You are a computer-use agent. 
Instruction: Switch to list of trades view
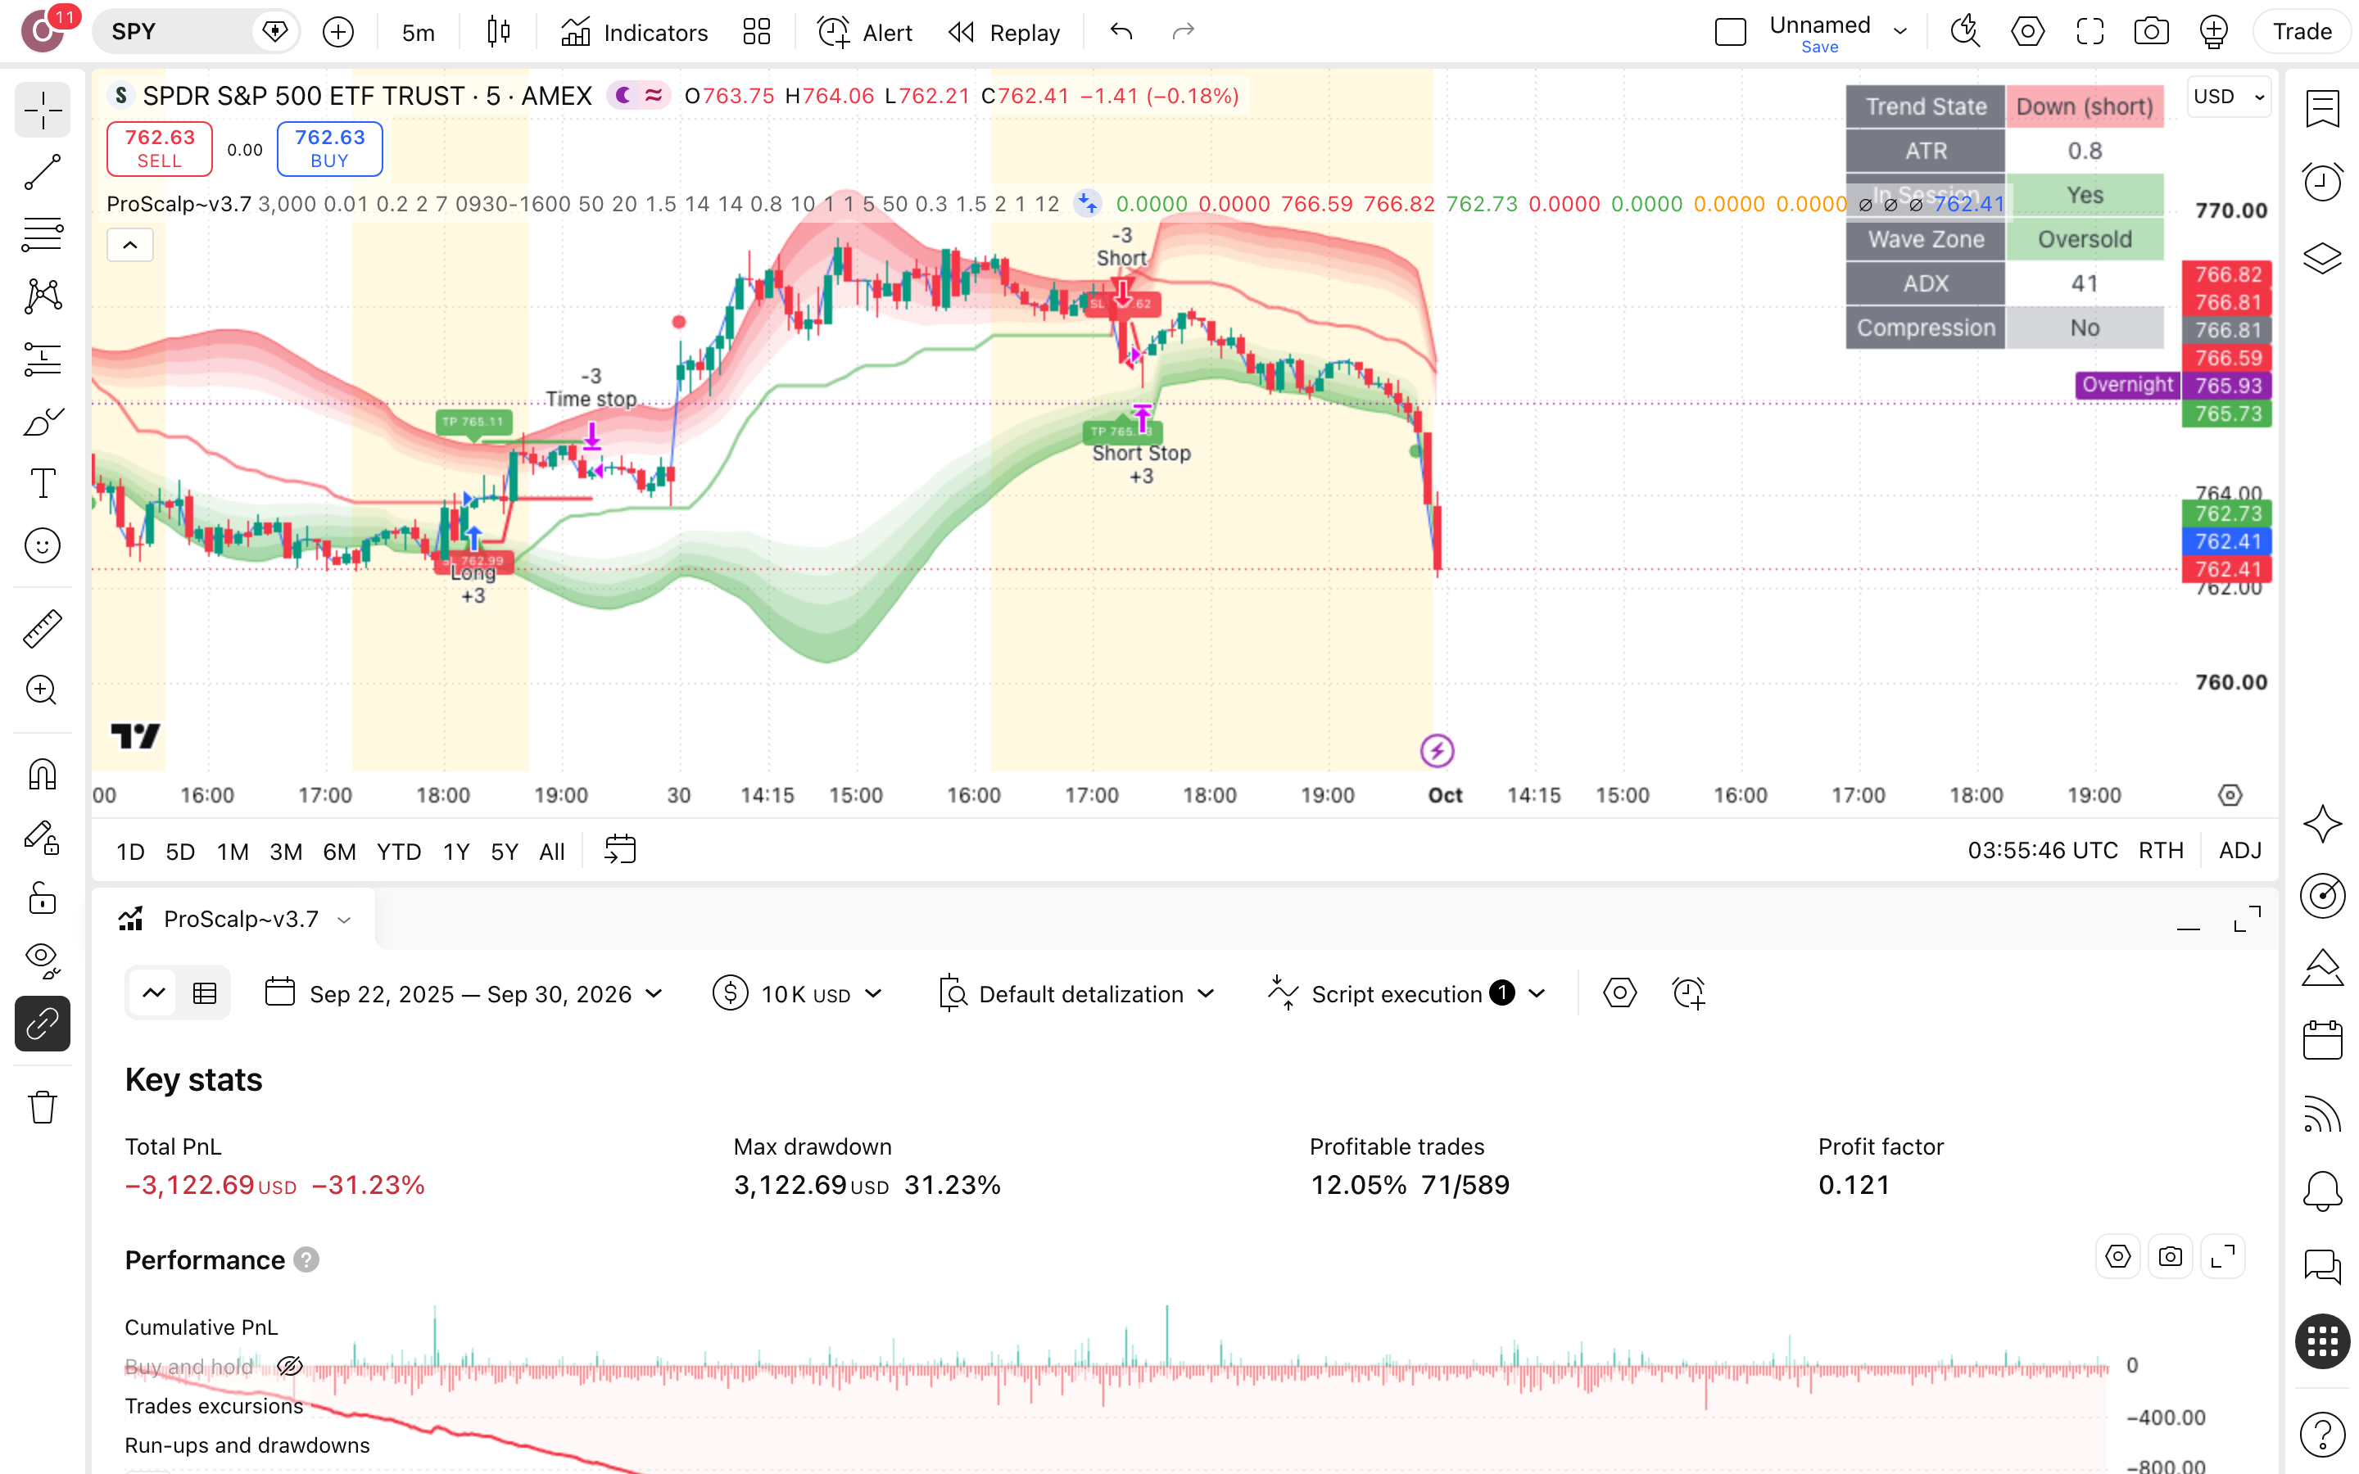pyautogui.click(x=205, y=993)
